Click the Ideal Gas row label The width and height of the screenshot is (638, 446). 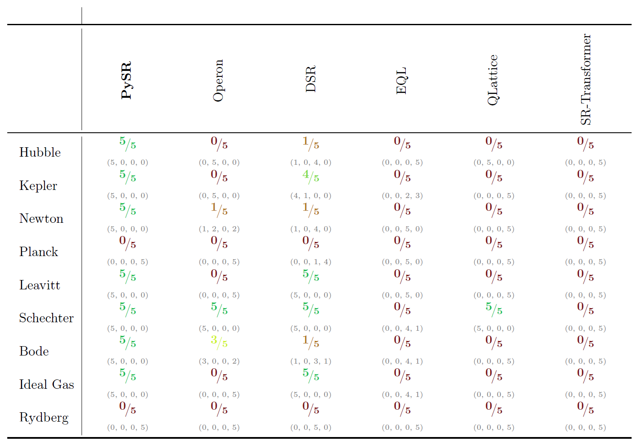click(x=47, y=385)
